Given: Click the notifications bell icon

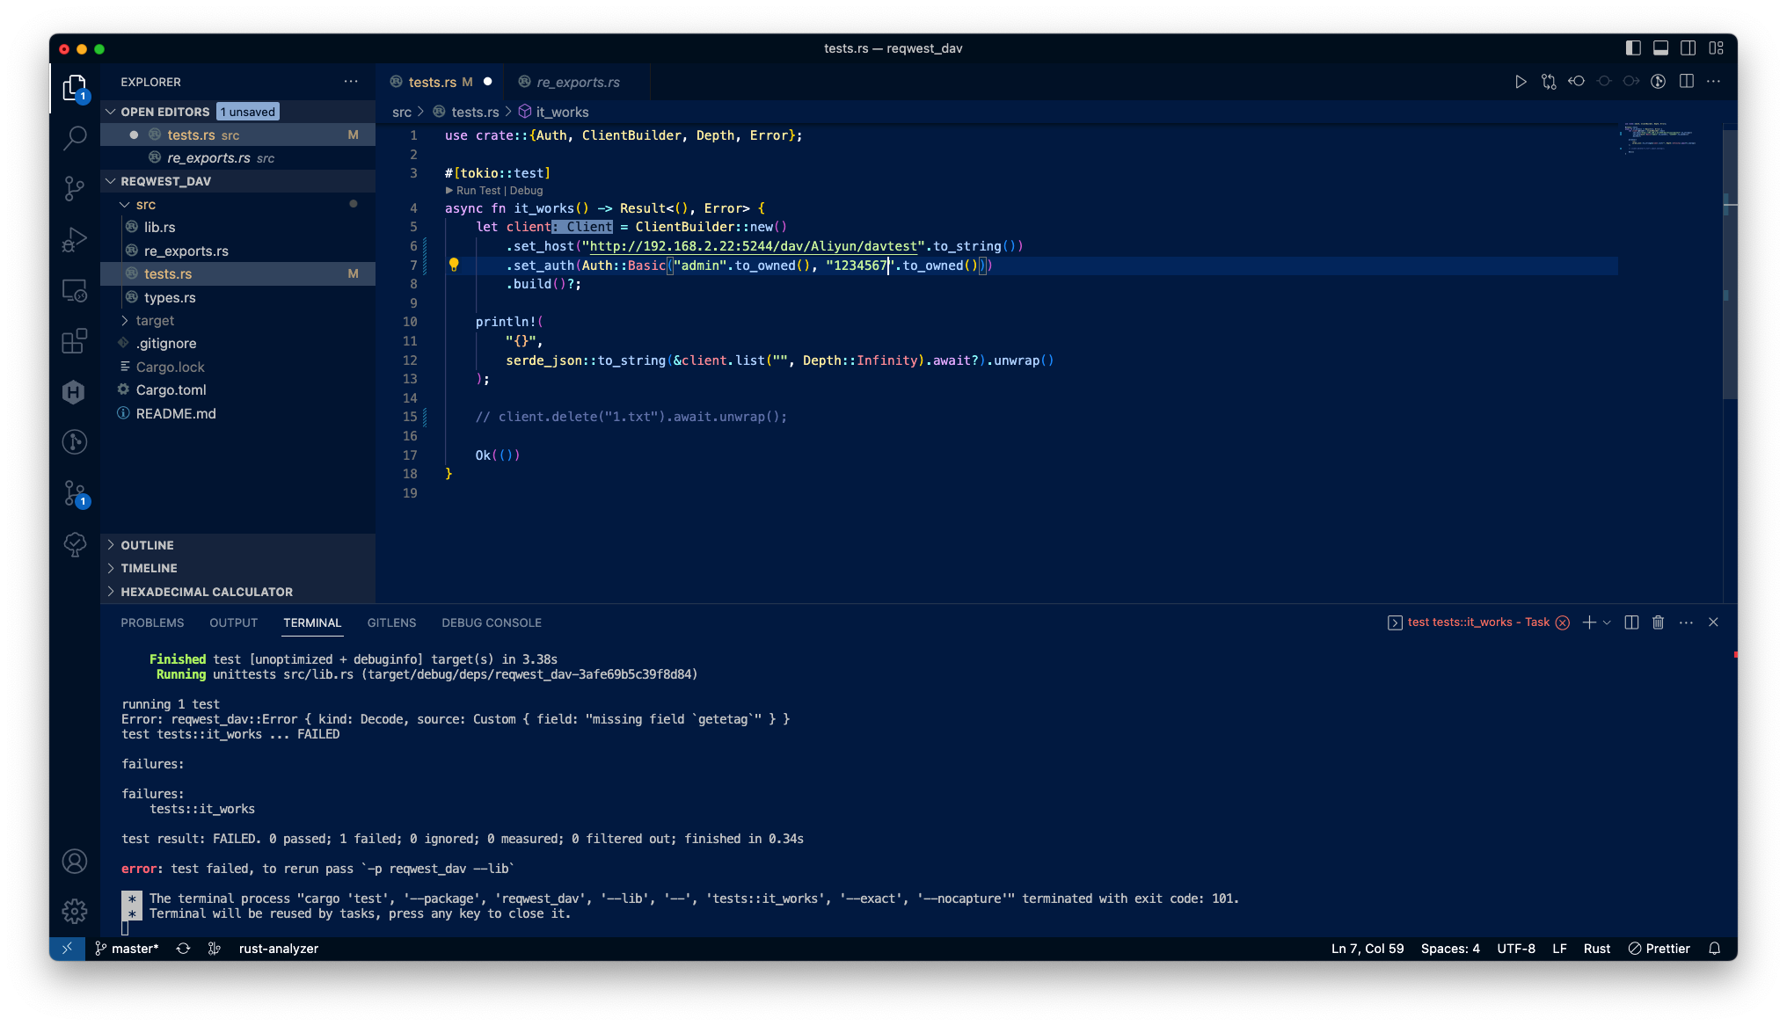Looking at the screenshot, I should click(1713, 949).
